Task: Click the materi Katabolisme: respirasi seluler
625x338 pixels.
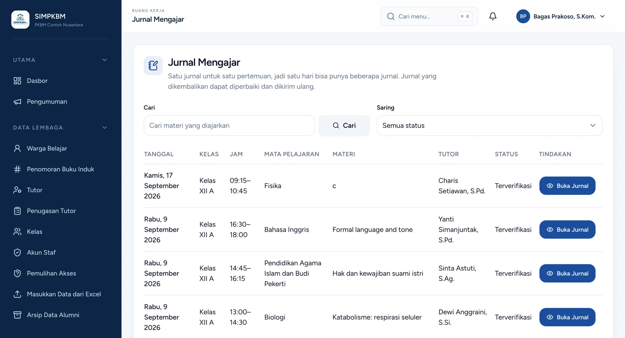Action: click(x=377, y=317)
